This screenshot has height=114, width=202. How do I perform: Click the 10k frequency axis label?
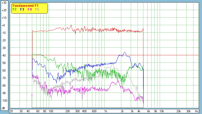click(x=162, y=111)
